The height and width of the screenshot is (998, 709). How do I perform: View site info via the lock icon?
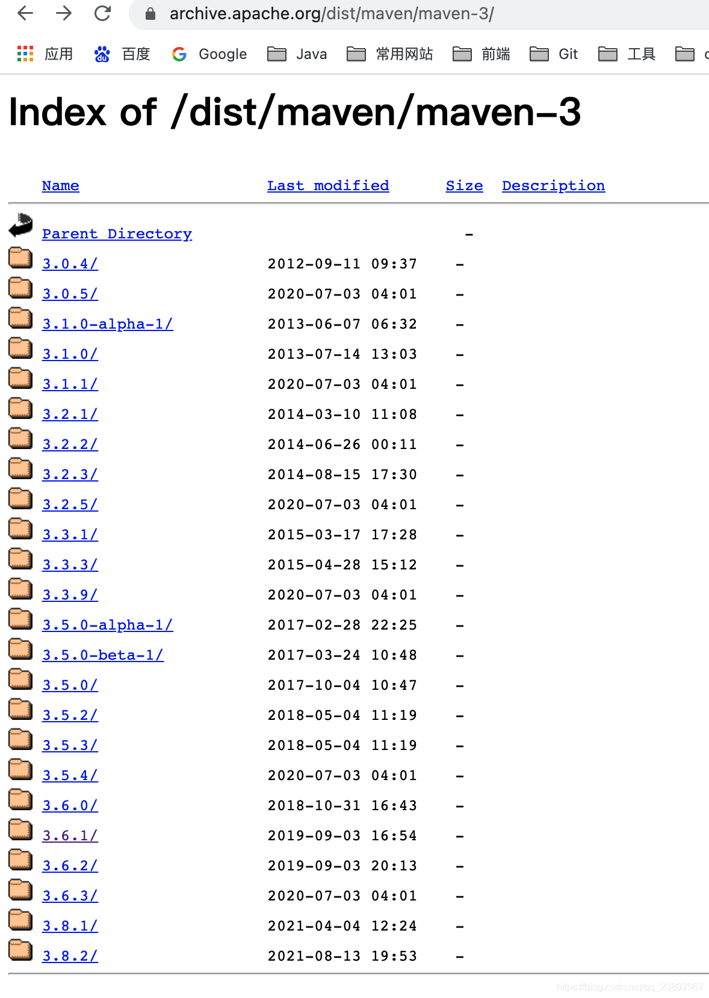[150, 13]
